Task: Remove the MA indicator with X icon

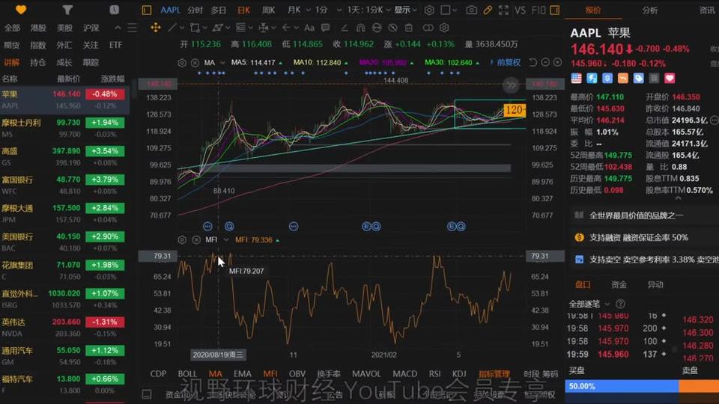Action: pyautogui.click(x=195, y=63)
